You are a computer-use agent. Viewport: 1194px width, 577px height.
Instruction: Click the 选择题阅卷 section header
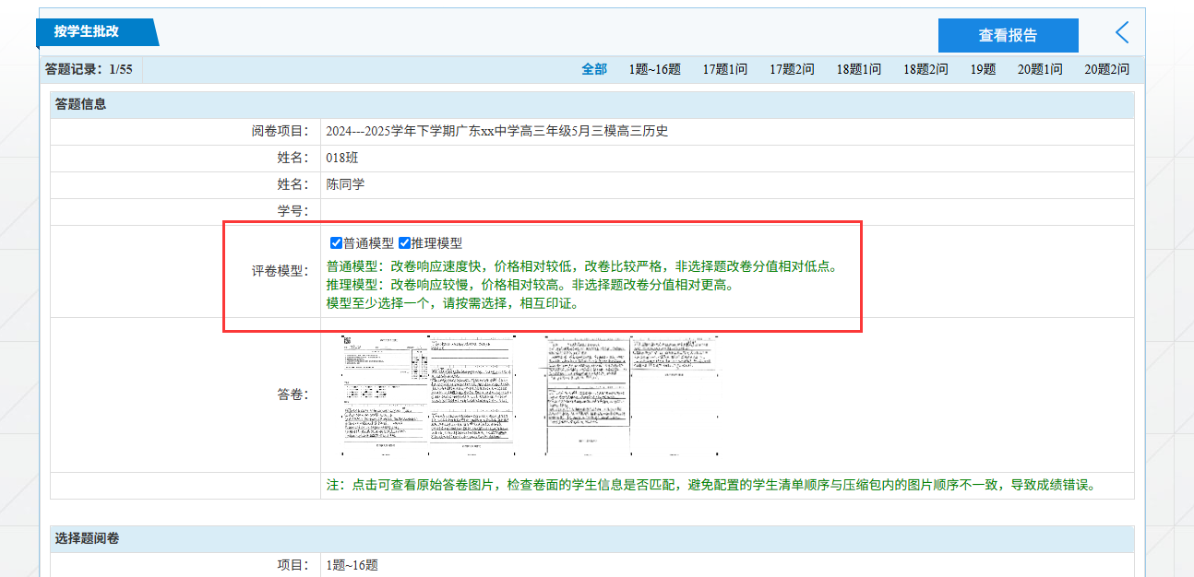87,538
